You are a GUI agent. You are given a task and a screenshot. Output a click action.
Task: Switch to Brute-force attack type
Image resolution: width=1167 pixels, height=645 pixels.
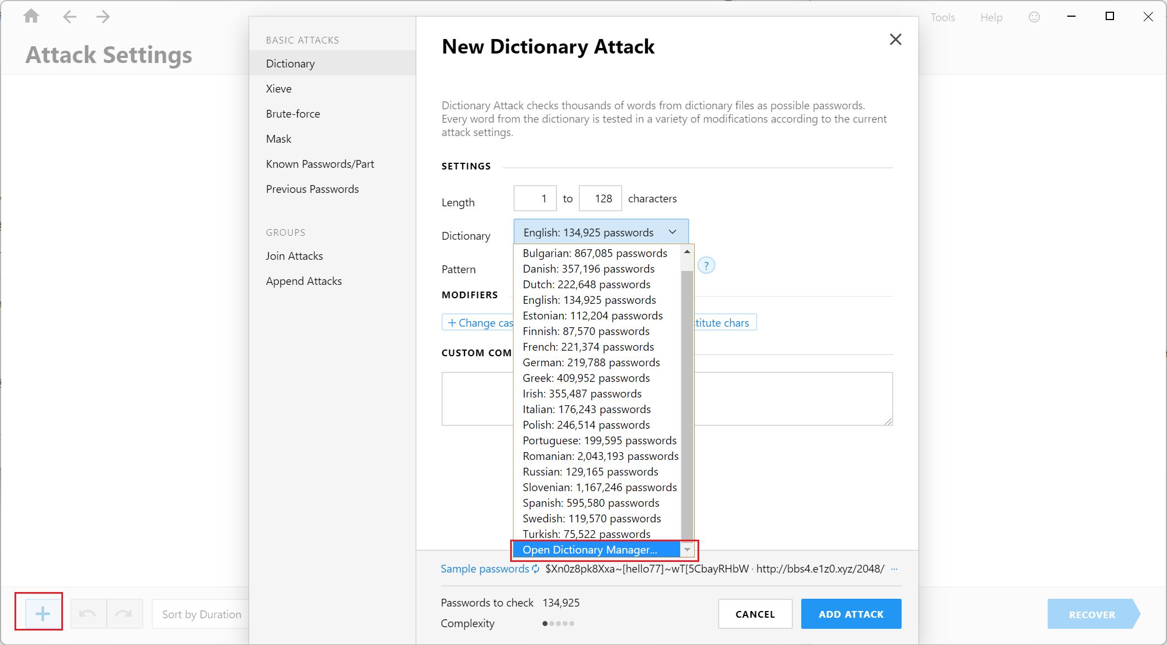point(293,114)
